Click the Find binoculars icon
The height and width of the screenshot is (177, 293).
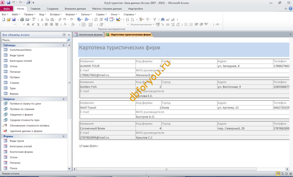click(162, 19)
